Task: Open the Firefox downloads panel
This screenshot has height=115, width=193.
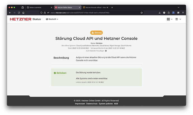Action: [x=159, y=13]
